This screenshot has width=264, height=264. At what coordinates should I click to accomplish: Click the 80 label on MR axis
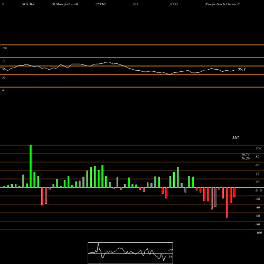258,157
